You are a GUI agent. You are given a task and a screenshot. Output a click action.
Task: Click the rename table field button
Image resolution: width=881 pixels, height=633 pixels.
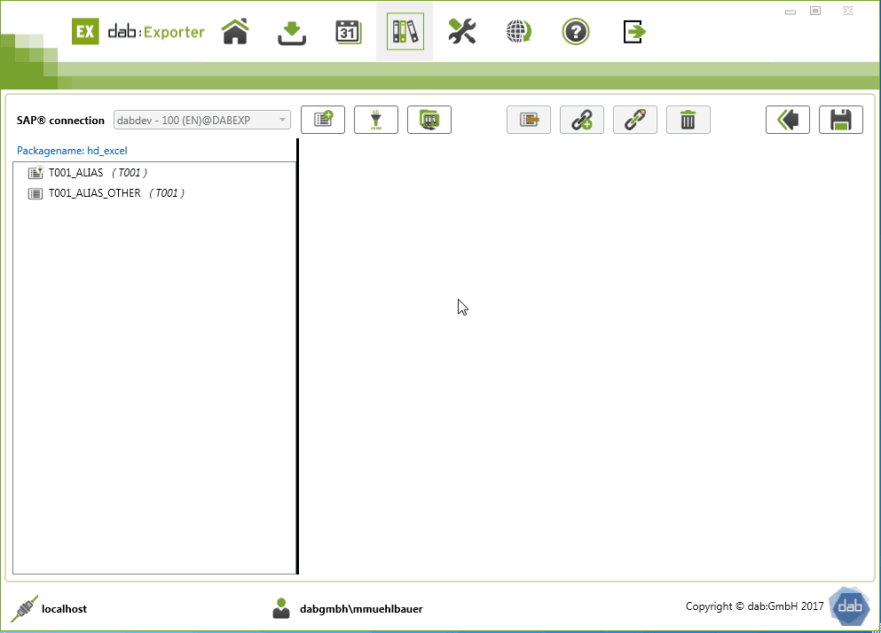[529, 120]
